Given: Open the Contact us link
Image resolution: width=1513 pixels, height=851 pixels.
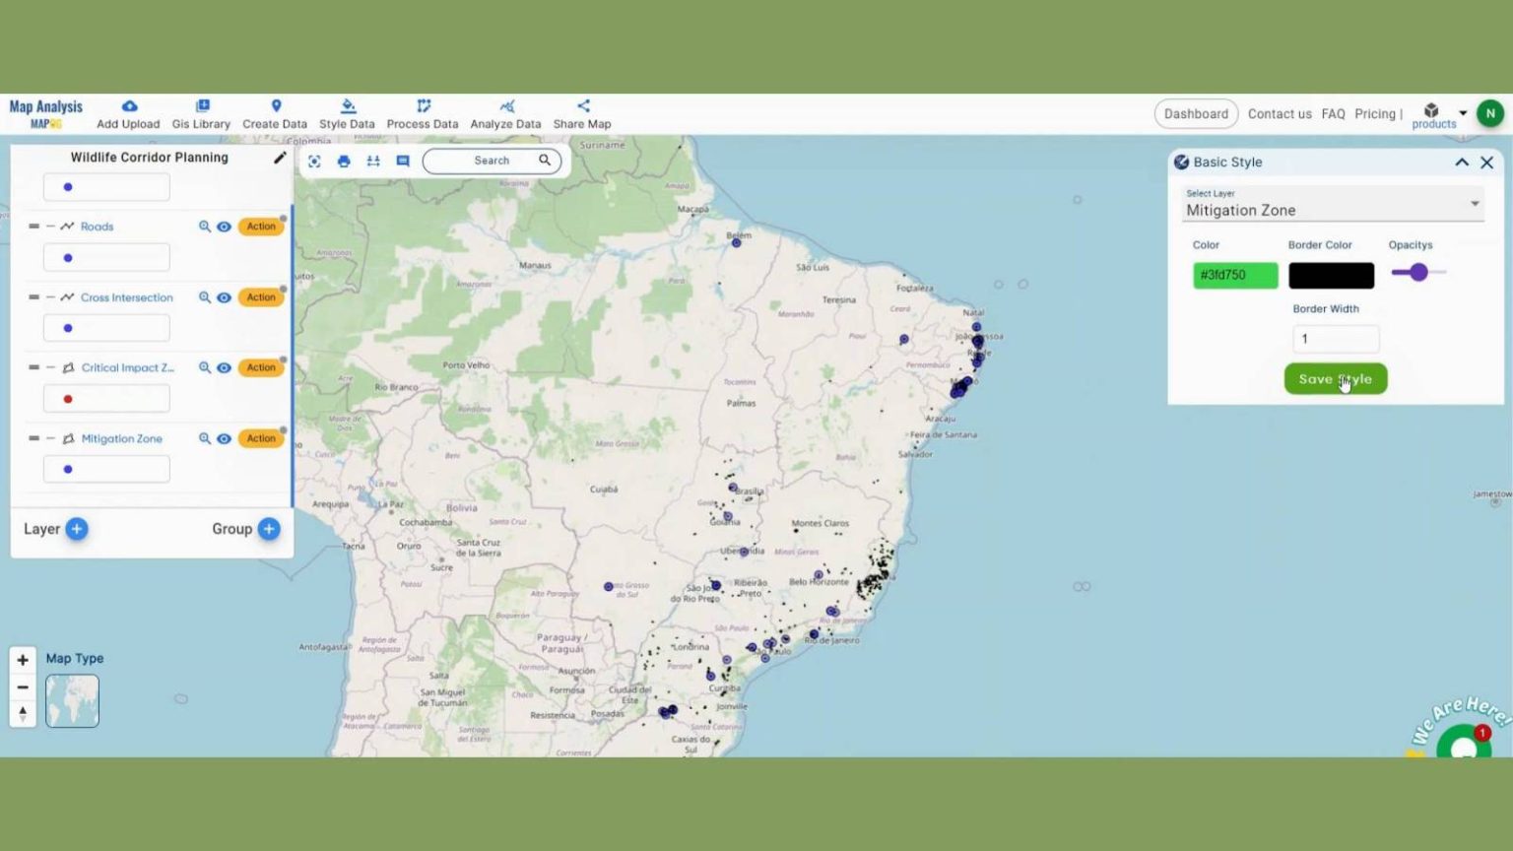Looking at the screenshot, I should [1280, 114].
